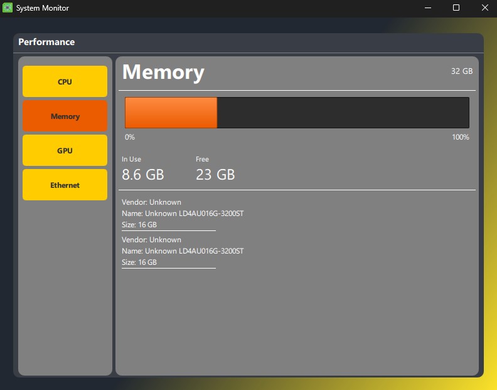This screenshot has width=497, height=390.
Task: Close the System Monitor window
Action: click(484, 8)
